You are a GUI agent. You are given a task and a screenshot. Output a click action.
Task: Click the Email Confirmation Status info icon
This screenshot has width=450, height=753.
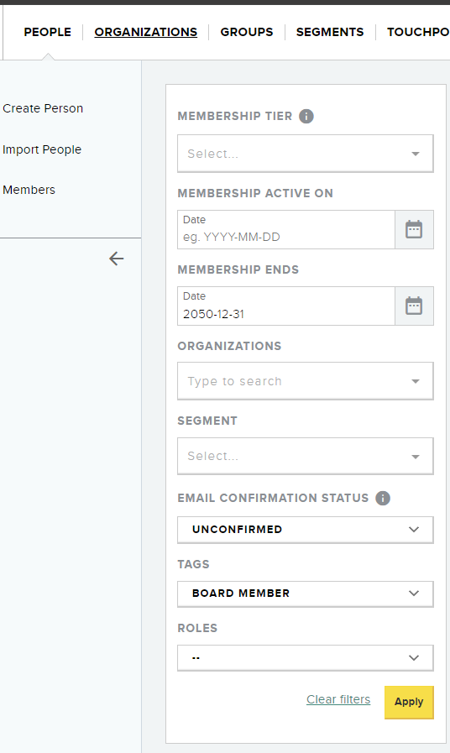383,498
